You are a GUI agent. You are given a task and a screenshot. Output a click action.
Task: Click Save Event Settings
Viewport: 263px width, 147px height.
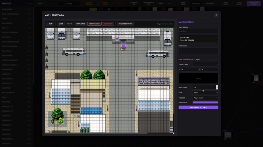tap(198, 107)
